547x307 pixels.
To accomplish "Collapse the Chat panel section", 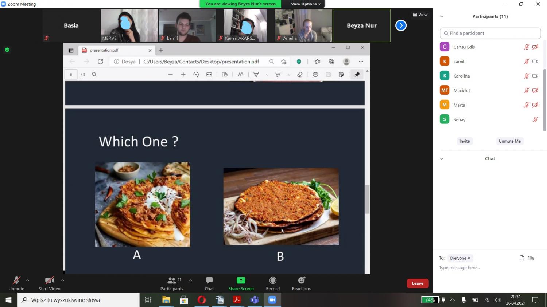I will (442, 159).
